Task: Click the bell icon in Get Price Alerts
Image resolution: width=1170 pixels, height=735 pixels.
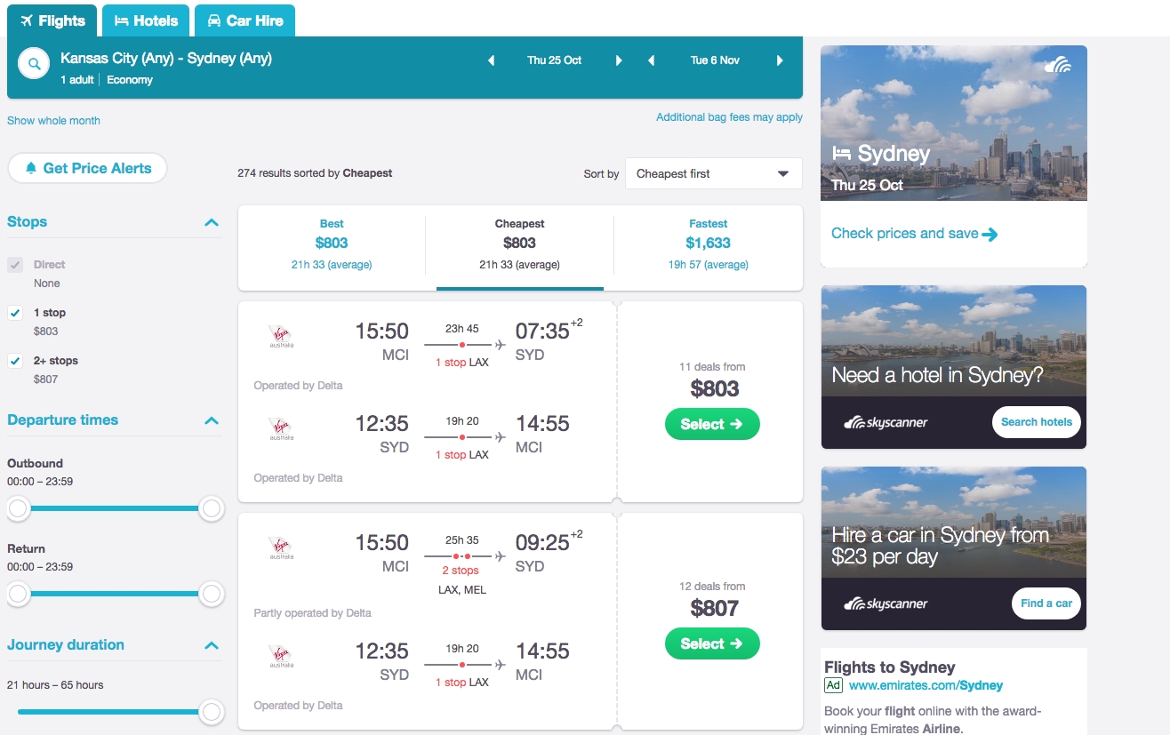Action: coord(31,168)
